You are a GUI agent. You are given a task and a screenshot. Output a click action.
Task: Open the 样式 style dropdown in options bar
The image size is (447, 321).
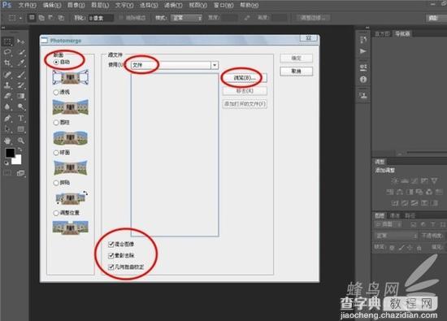click(186, 18)
